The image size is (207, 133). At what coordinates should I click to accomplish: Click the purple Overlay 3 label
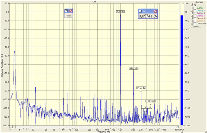click(201, 13)
